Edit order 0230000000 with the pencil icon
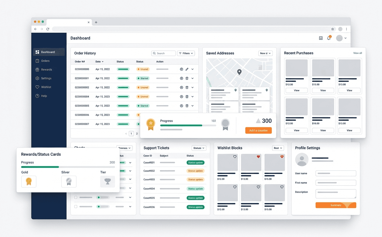Screen dimensions: 382x237 click(x=187, y=69)
